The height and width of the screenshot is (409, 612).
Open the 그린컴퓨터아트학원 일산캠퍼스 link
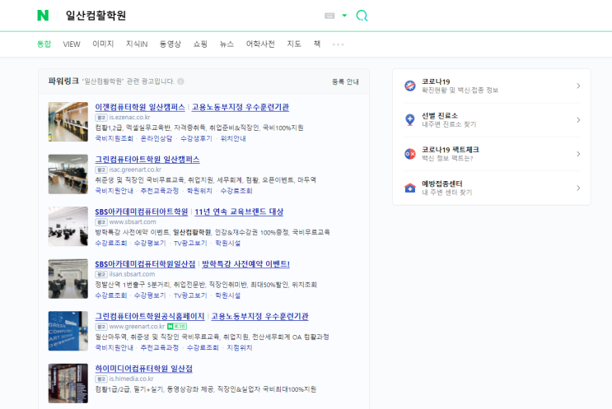point(147,159)
